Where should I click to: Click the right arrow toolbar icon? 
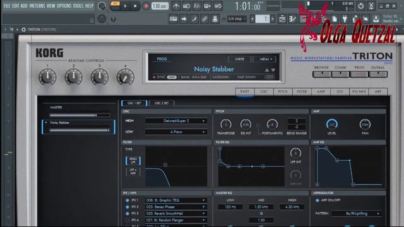tap(184, 19)
